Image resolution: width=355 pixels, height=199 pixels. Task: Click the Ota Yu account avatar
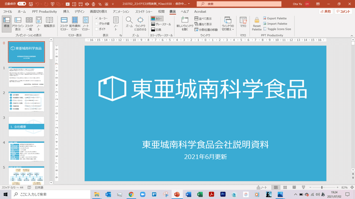tap(307, 4)
